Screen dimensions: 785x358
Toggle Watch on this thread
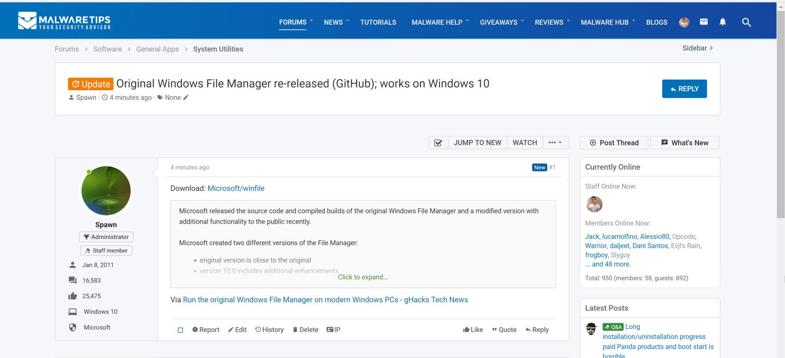click(524, 143)
